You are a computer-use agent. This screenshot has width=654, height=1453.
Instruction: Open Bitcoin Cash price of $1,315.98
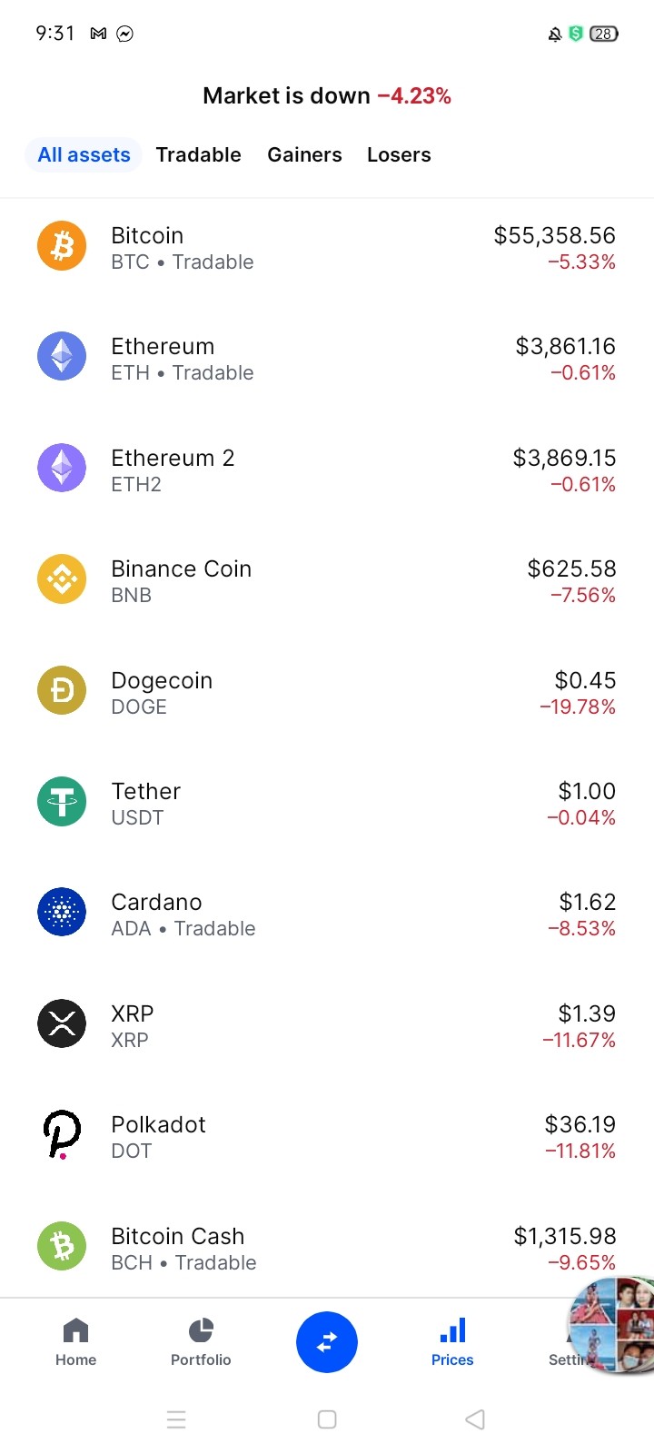pos(565,1236)
